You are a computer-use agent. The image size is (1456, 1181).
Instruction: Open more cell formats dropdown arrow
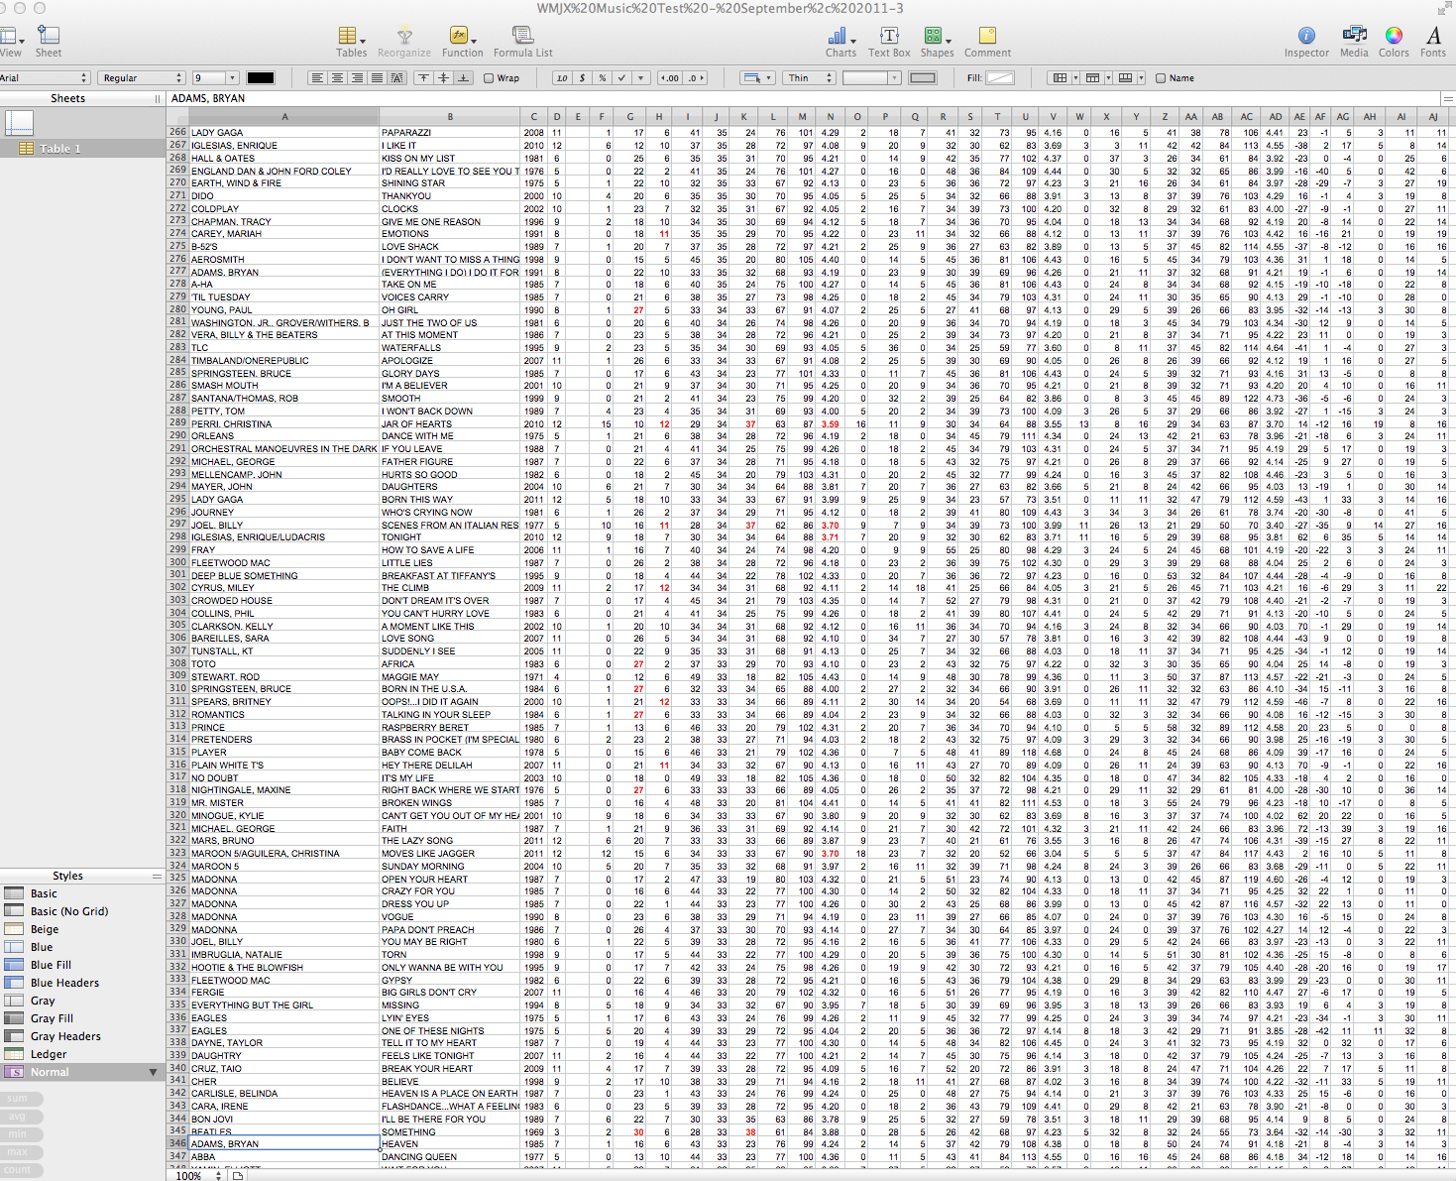641,77
